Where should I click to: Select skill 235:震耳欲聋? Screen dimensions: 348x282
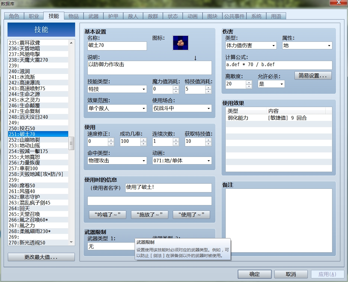pos(38,43)
